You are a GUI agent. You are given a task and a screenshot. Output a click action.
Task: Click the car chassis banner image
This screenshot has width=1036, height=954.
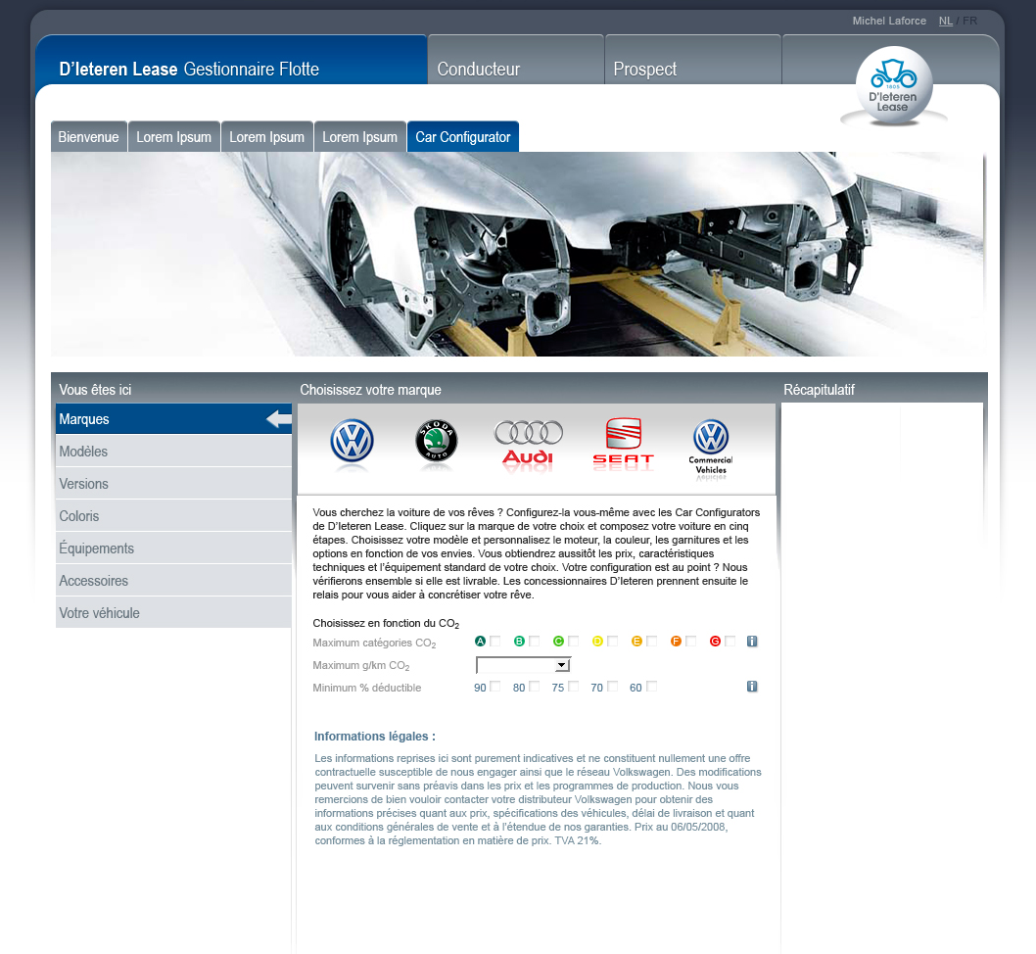518,255
